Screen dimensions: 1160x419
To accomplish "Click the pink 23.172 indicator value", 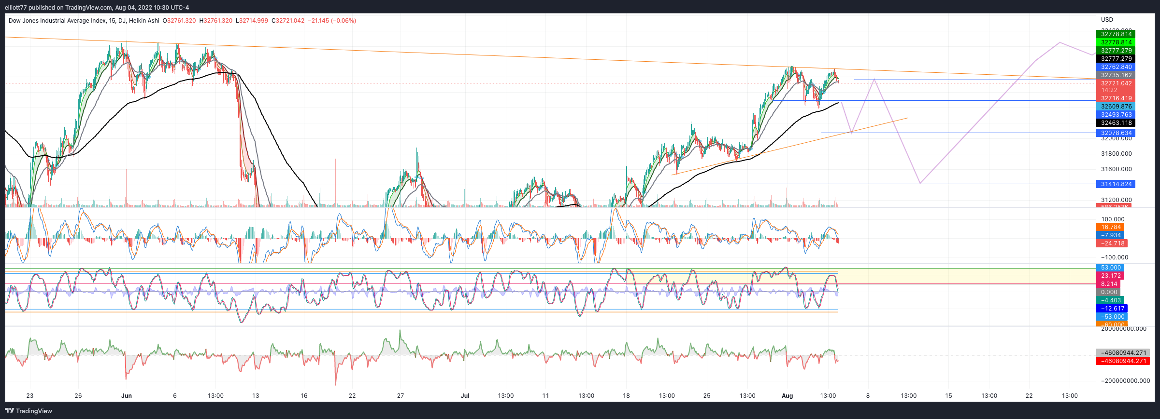I will pyautogui.click(x=1111, y=276).
